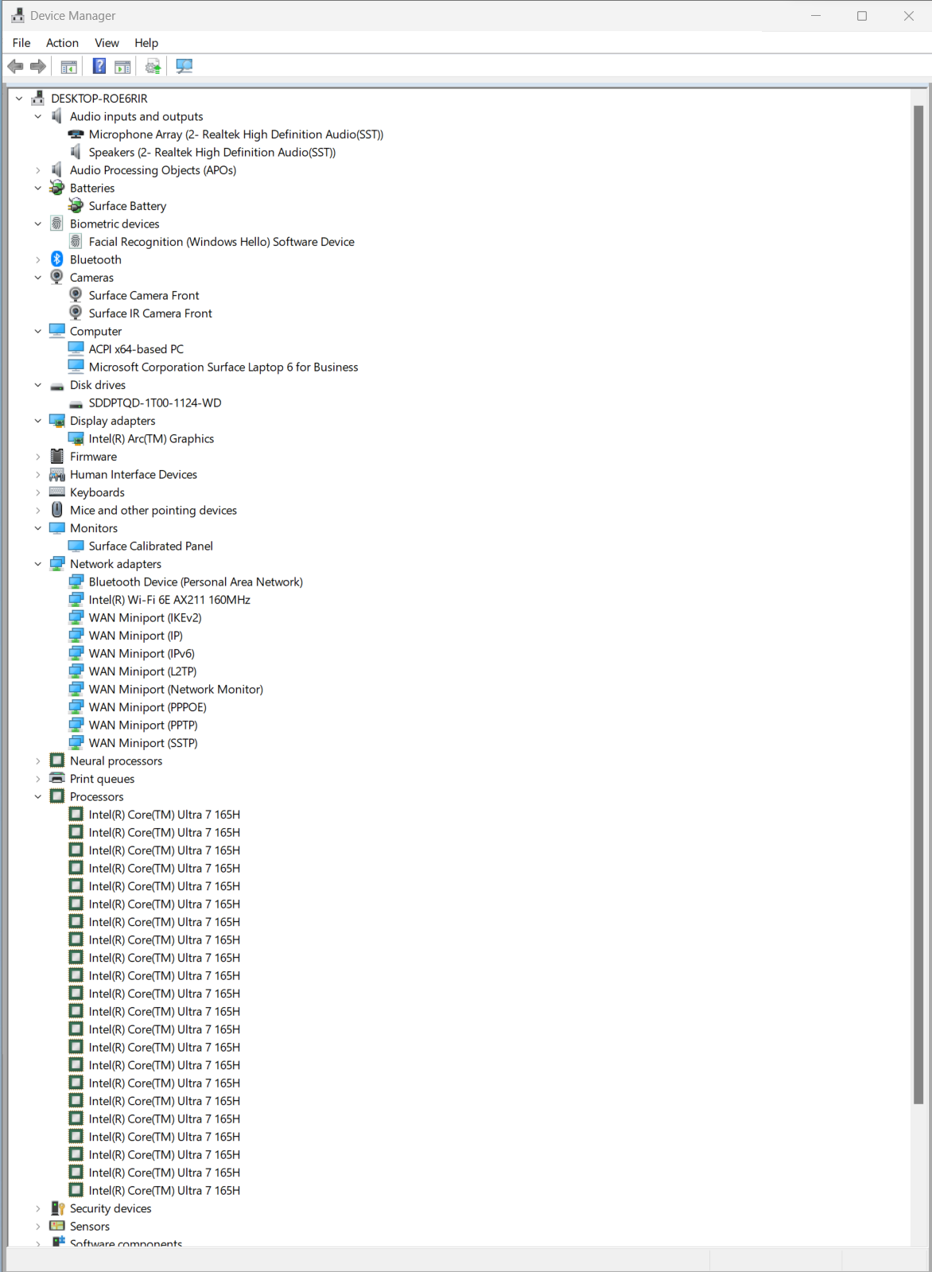
Task: Click the Human Interface Devices icon
Action: point(57,475)
